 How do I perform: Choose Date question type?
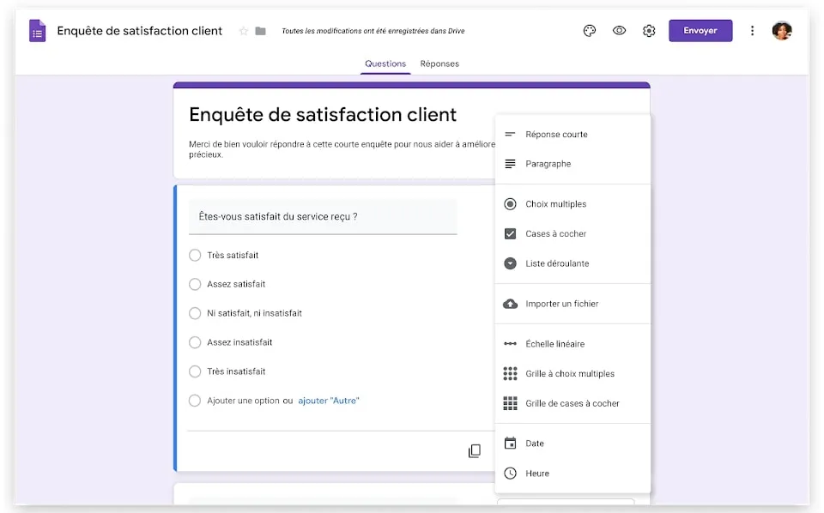tap(573, 444)
